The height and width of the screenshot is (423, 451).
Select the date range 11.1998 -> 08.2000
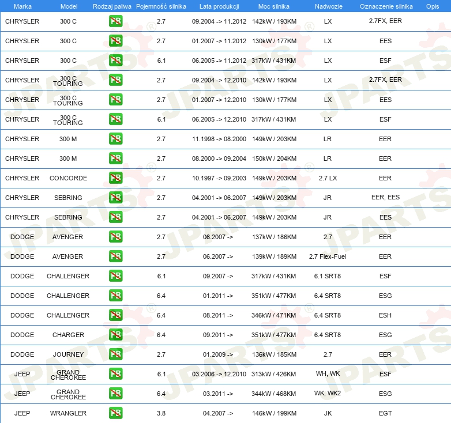(x=219, y=139)
